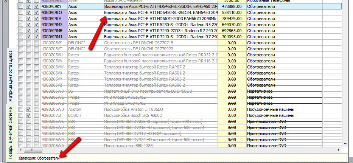Screen dimensions: 353x163
Task: Tick the unchecked box in row 43G0VI9MB
Action: 21,31
